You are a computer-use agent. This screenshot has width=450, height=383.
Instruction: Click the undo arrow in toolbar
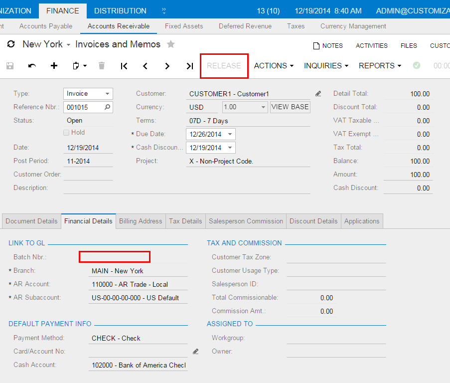point(32,66)
